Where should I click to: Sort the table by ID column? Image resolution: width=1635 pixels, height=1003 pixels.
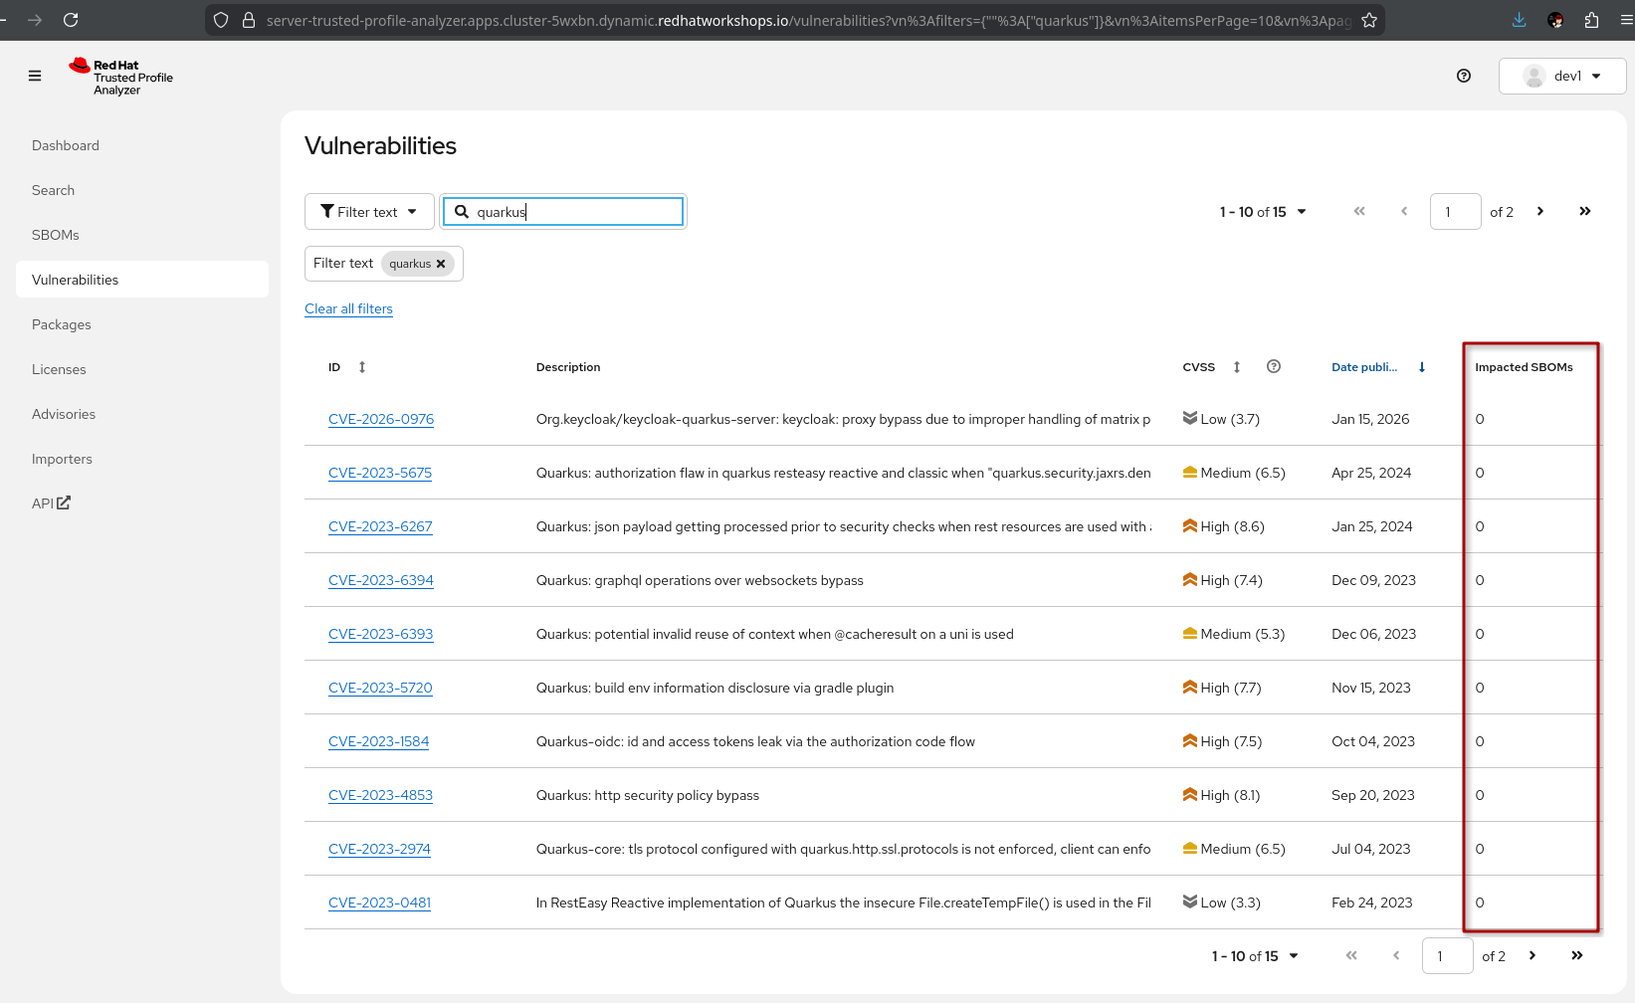tap(361, 366)
